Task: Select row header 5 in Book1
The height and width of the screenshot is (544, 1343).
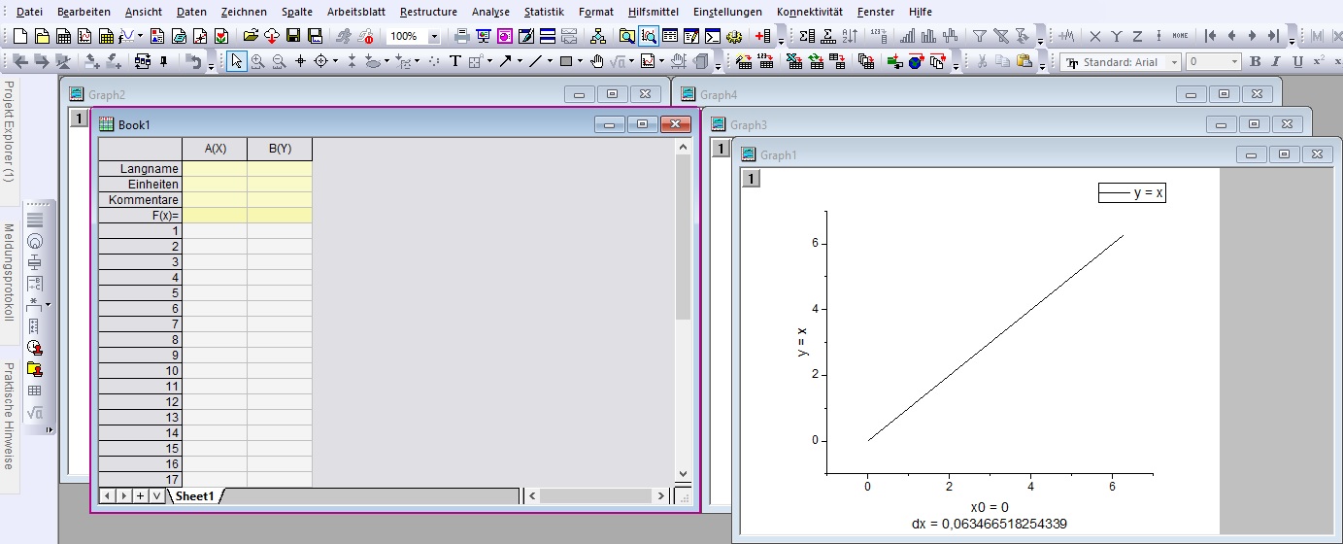Action: 140,293
